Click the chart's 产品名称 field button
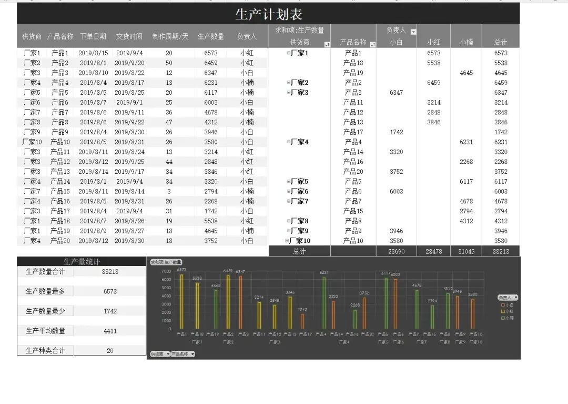 click(x=182, y=354)
